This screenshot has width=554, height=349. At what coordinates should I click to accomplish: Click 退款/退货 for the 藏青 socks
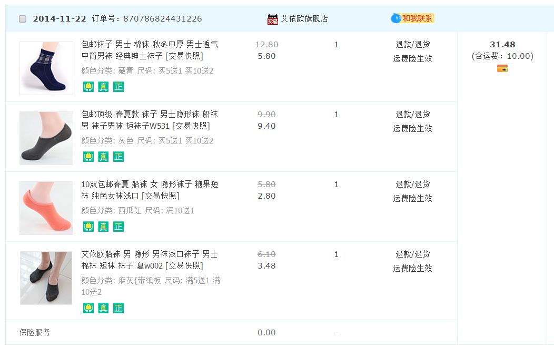[x=412, y=45]
